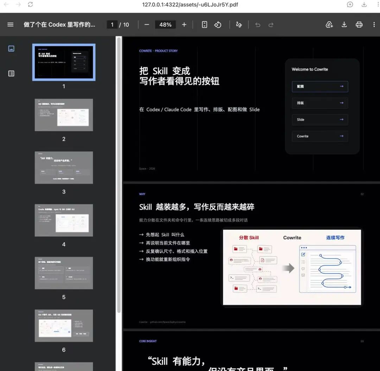380x371 pixels.
Task: Click the 配图 button on slide
Action: coord(320,86)
